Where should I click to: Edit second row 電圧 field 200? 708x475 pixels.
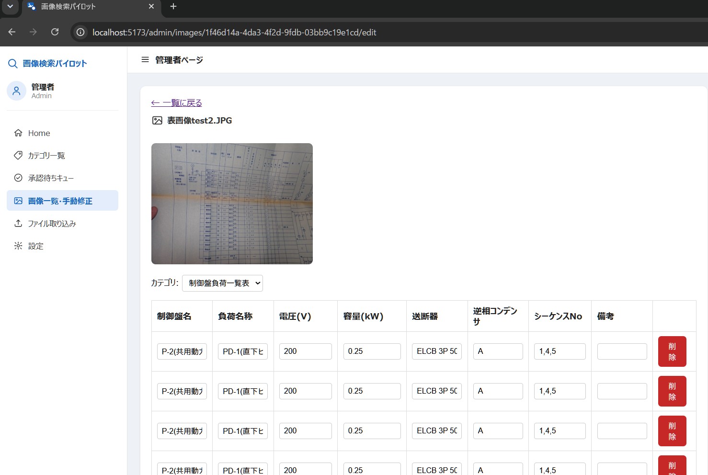[305, 391]
